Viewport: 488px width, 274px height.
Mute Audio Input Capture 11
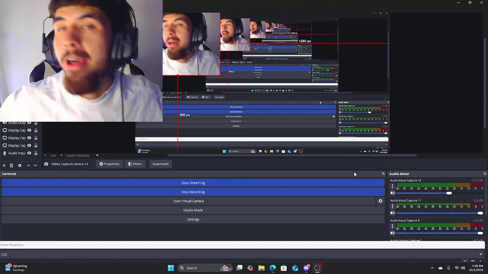[392, 213]
